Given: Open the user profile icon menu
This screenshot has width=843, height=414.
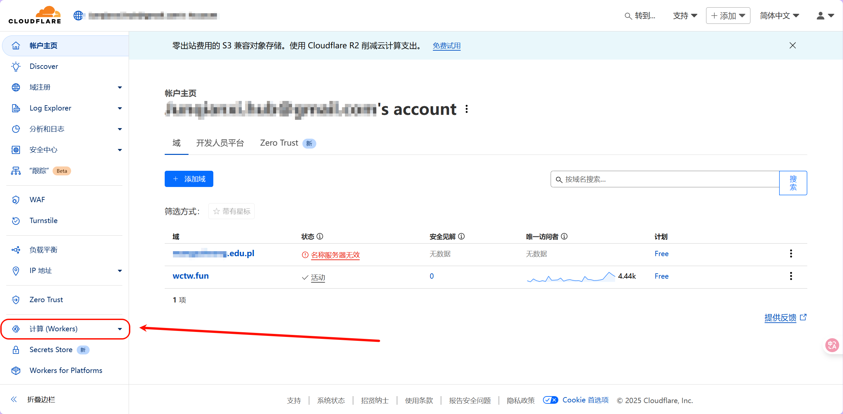Looking at the screenshot, I should pos(825,16).
